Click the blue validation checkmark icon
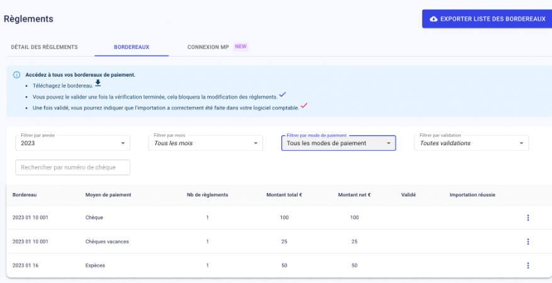This screenshot has height=283, width=552. (x=283, y=94)
